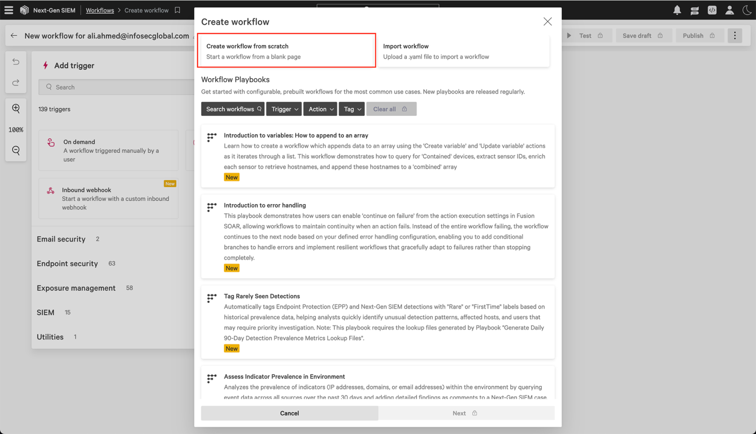Select Create workflow from scratch

[286, 50]
